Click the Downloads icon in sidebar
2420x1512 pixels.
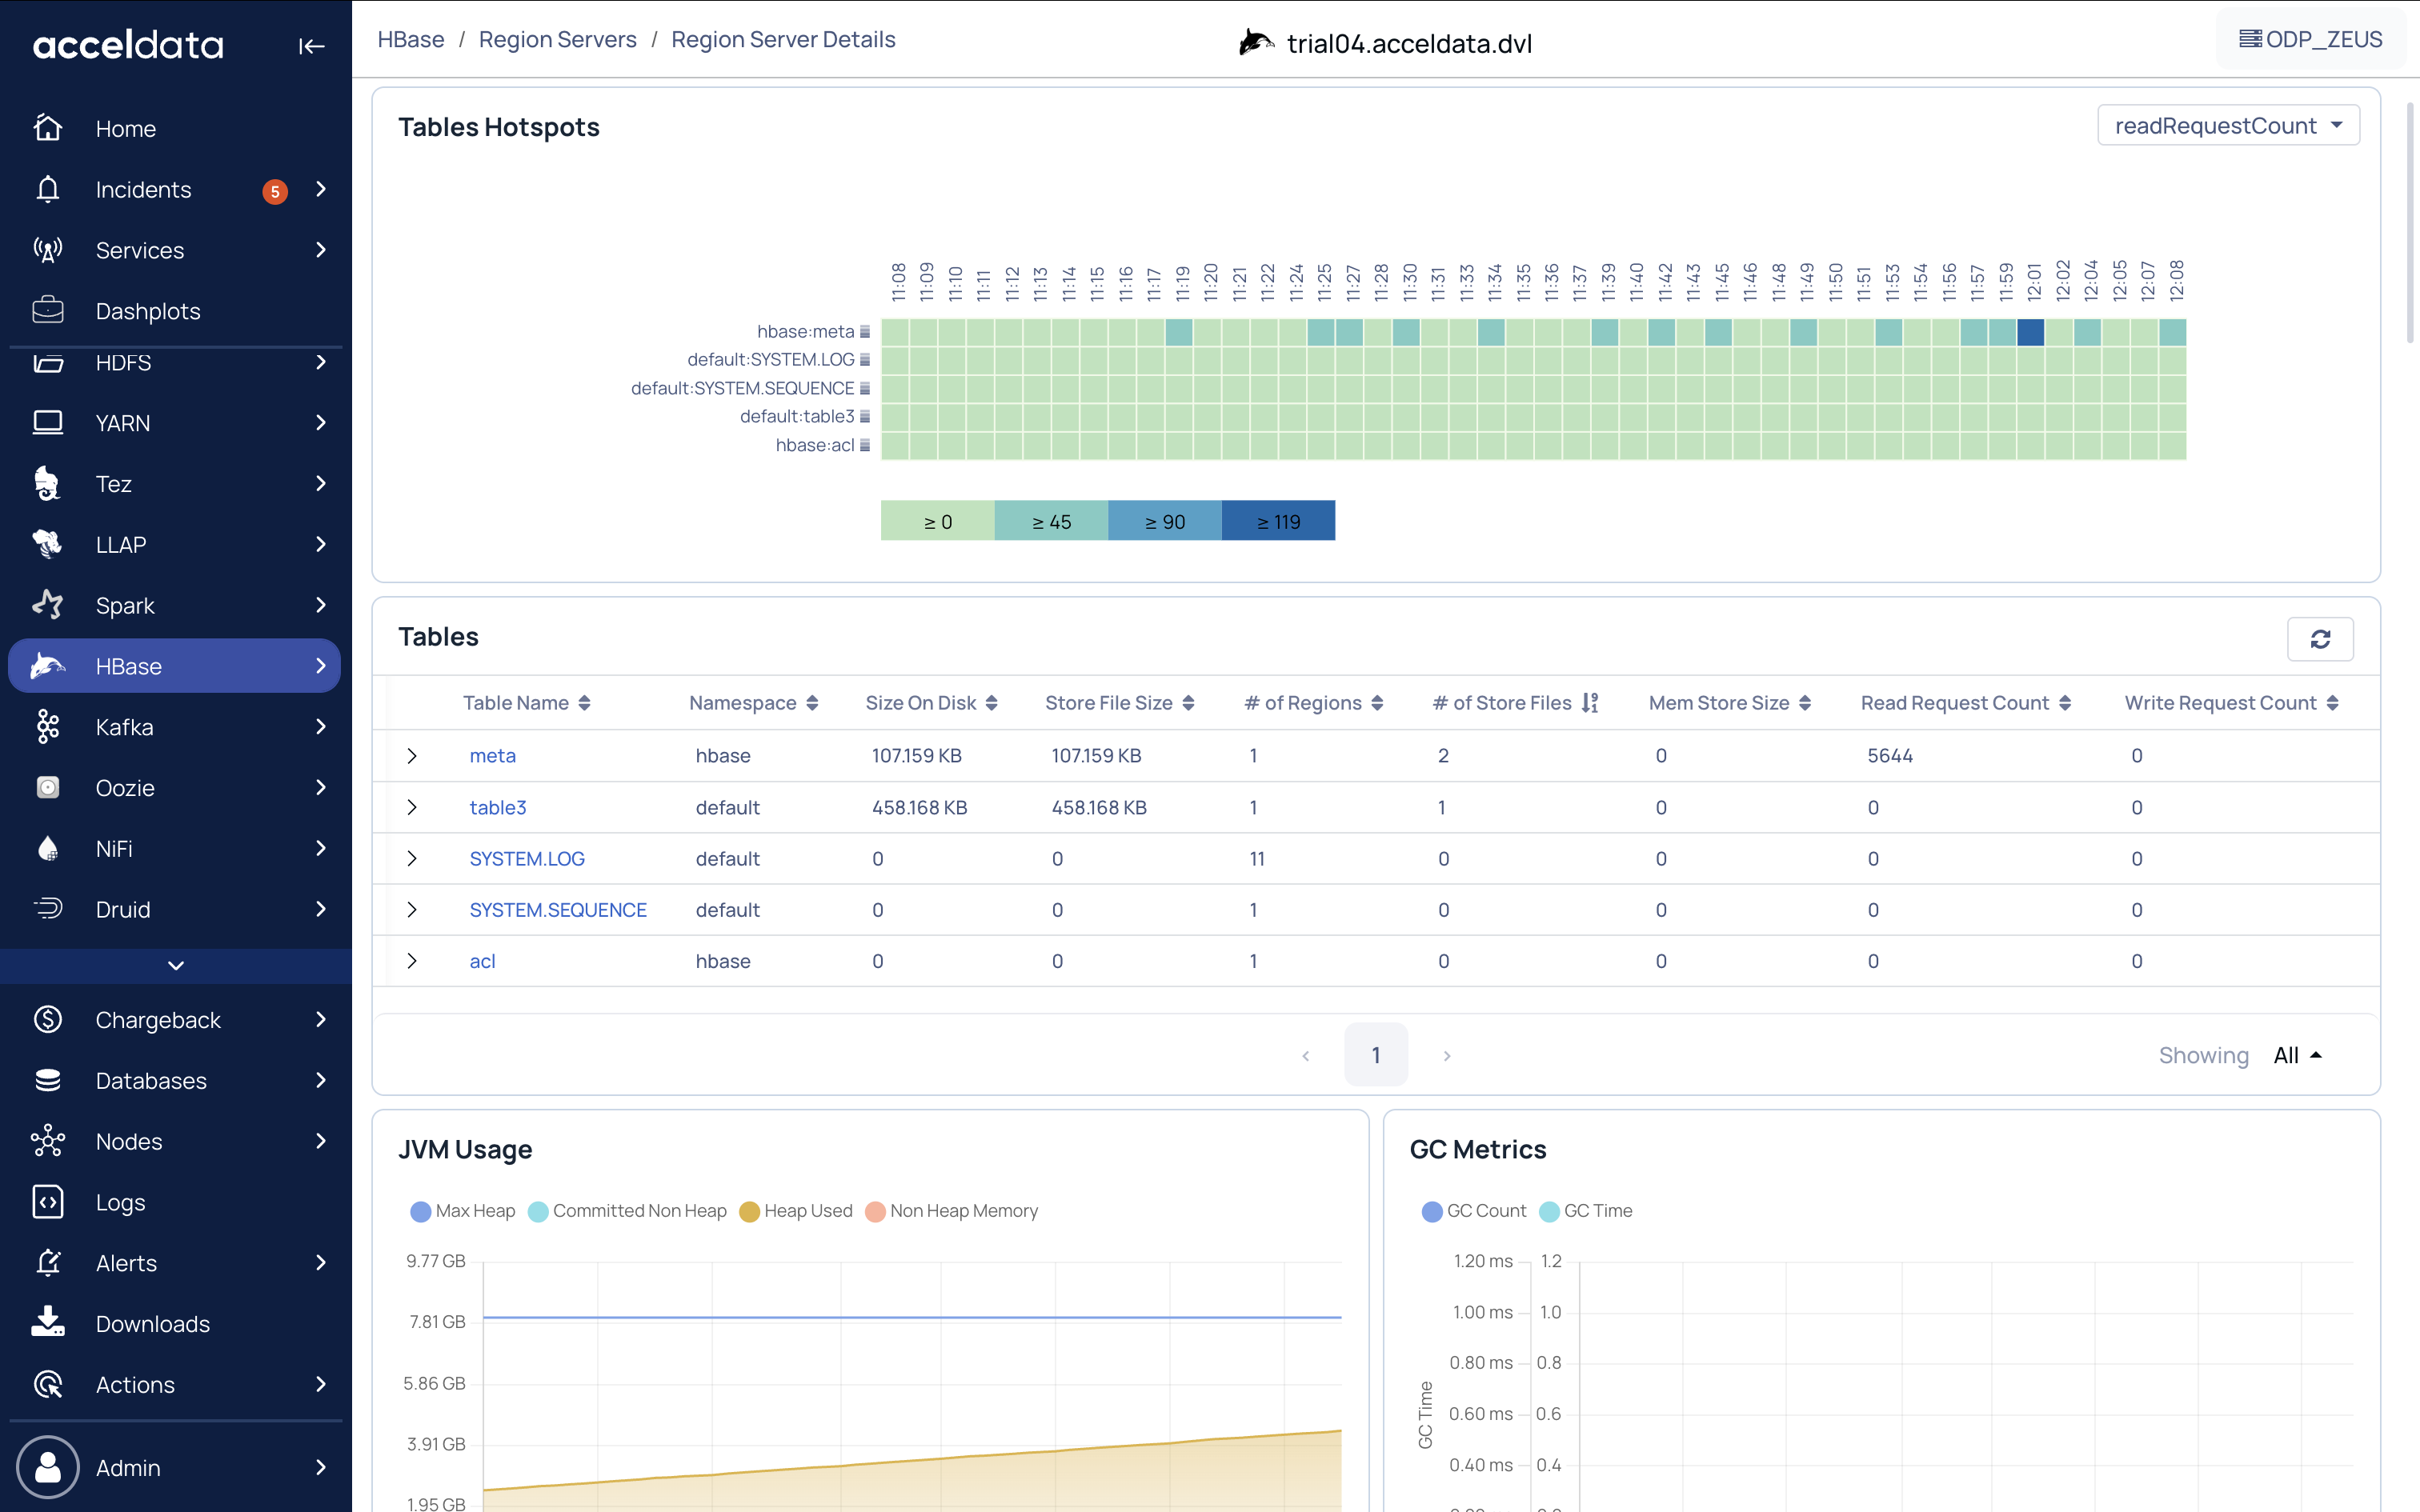click(48, 1323)
